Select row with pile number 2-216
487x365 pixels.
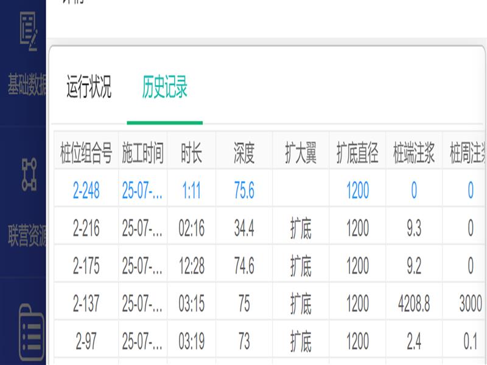click(x=86, y=229)
